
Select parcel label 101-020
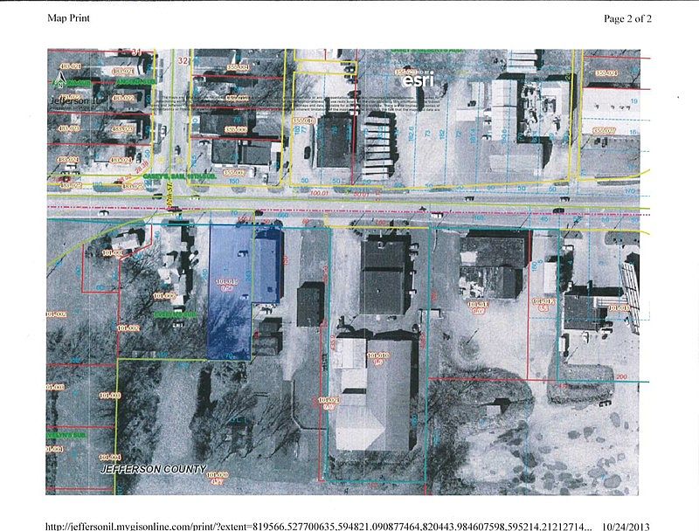click(218, 475)
